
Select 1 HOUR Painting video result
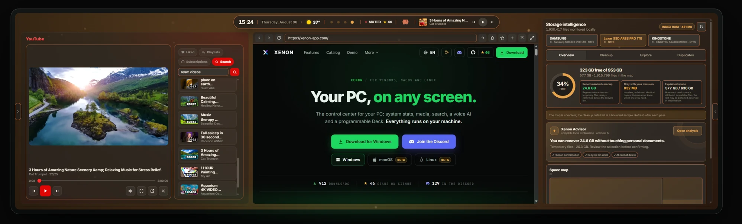pos(208,172)
